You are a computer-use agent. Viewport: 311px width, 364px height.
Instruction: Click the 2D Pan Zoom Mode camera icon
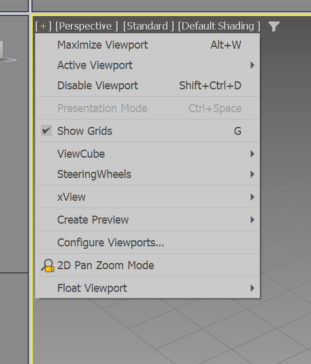(47, 265)
